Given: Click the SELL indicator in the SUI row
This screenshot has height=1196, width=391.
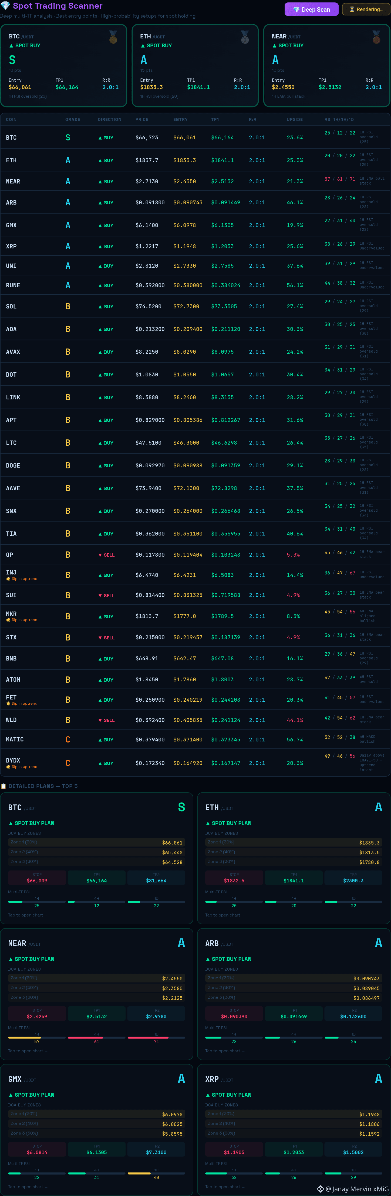Looking at the screenshot, I should tap(107, 595).
